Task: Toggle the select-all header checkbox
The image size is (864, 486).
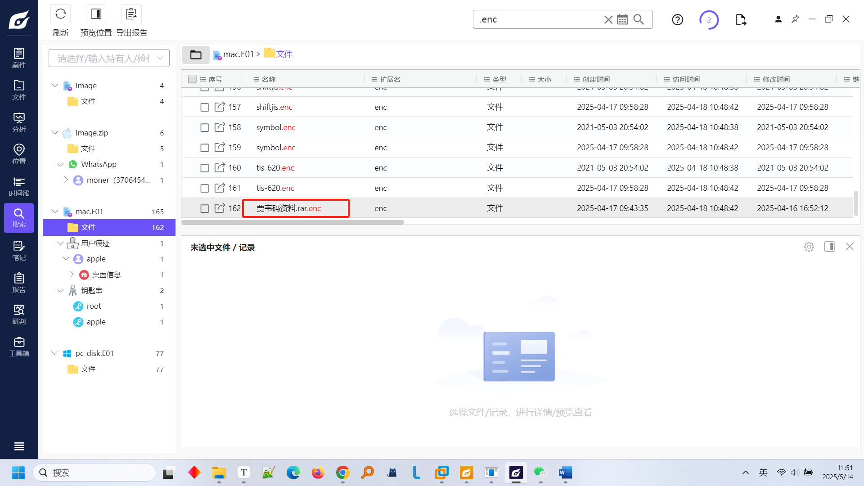Action: (x=192, y=79)
